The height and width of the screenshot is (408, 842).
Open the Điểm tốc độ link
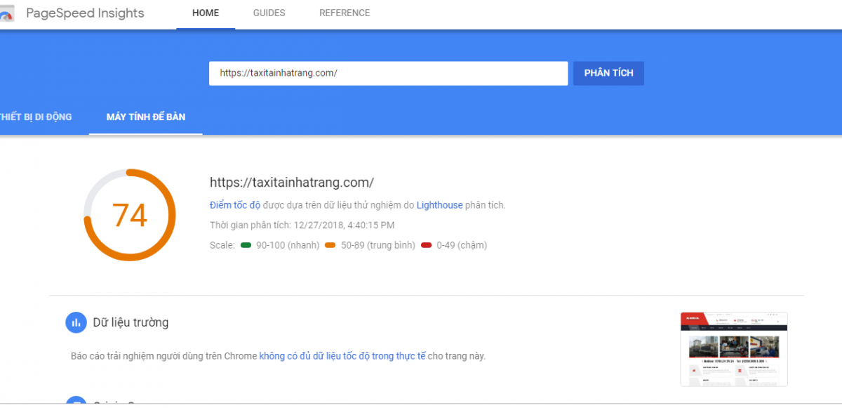pos(235,205)
